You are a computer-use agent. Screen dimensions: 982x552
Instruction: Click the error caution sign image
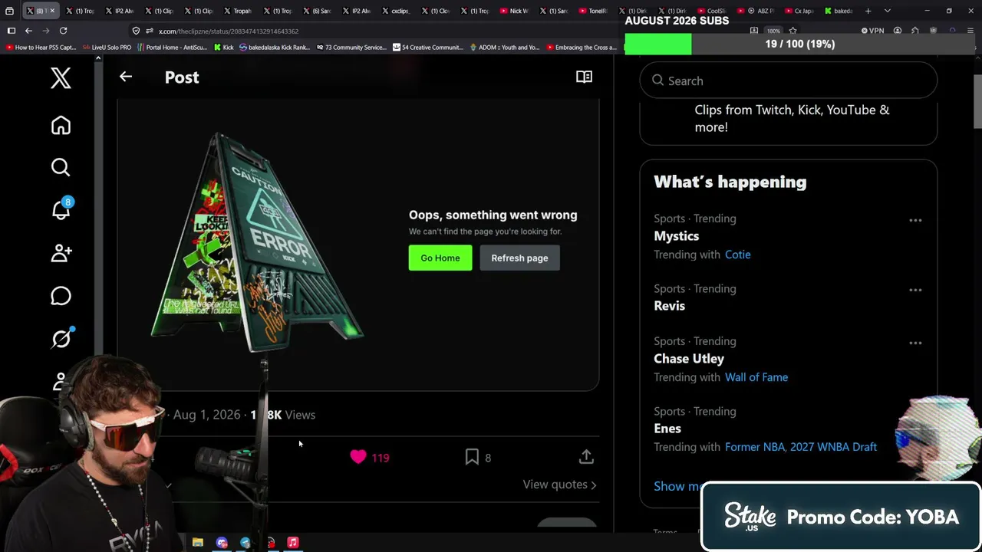tap(257, 242)
